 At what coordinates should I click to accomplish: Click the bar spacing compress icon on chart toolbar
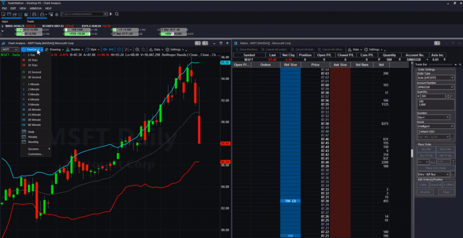pyautogui.click(x=105, y=50)
